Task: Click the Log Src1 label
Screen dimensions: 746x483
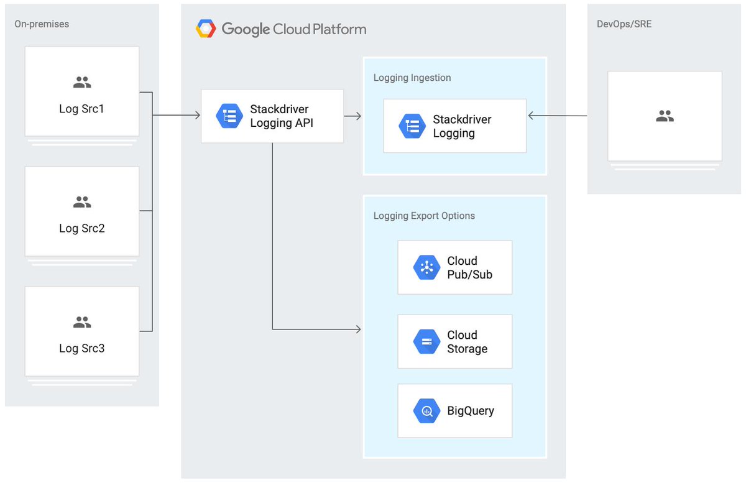Action: click(x=82, y=109)
